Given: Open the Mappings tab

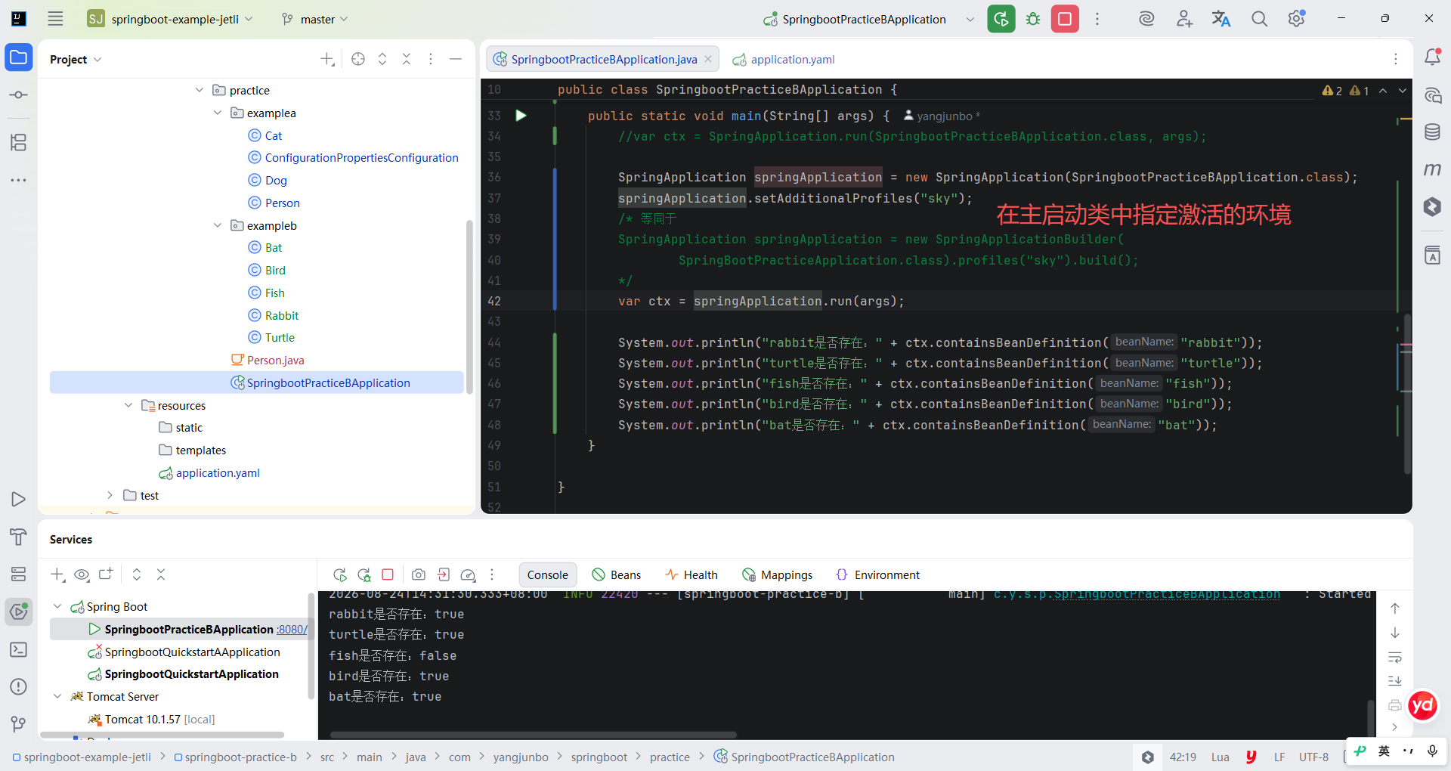Looking at the screenshot, I should pos(777,575).
